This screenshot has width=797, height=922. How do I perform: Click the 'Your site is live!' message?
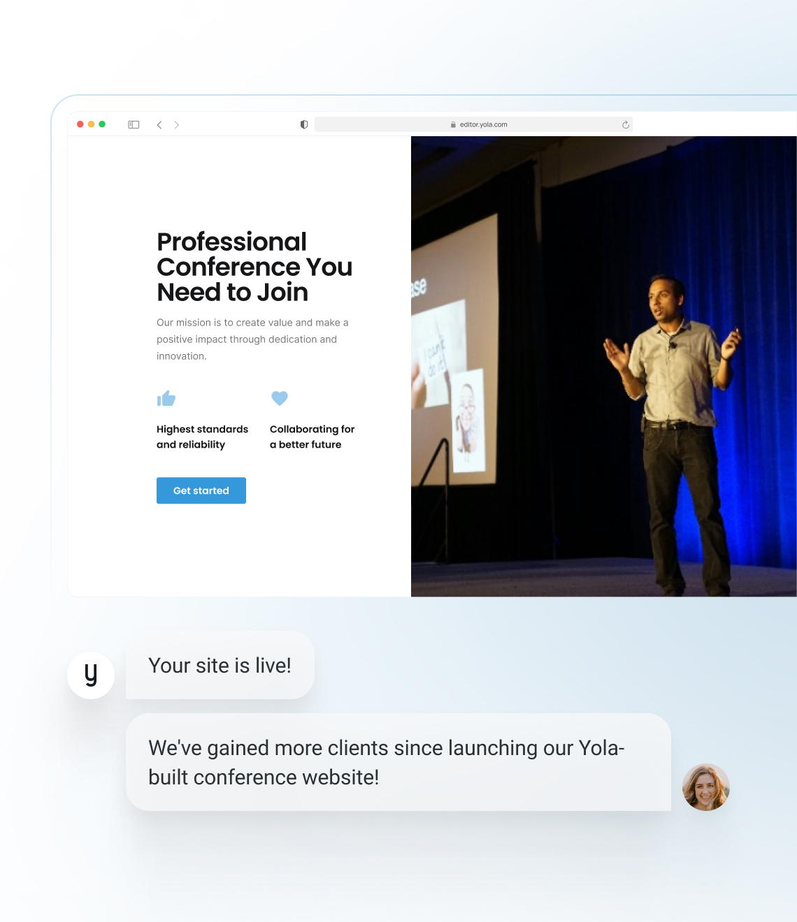(220, 665)
